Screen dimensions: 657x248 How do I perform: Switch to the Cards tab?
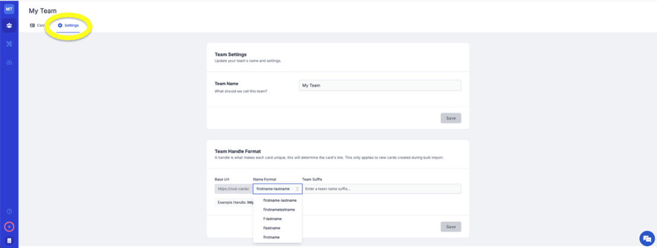click(x=37, y=25)
